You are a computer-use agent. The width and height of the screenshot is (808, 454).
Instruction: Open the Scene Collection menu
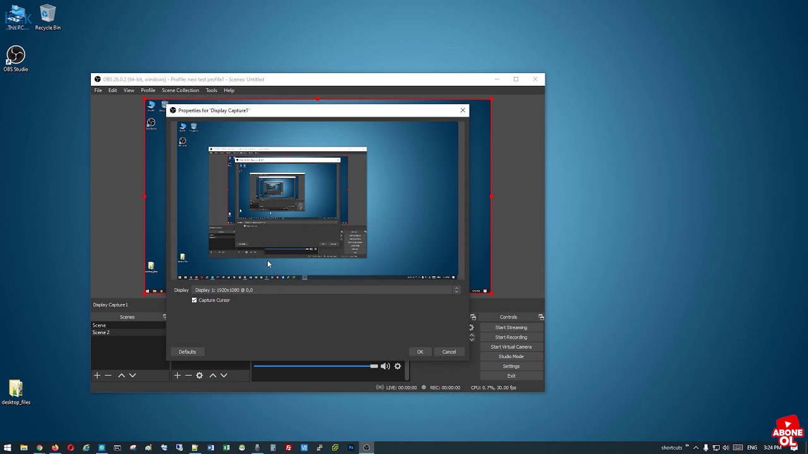(180, 90)
